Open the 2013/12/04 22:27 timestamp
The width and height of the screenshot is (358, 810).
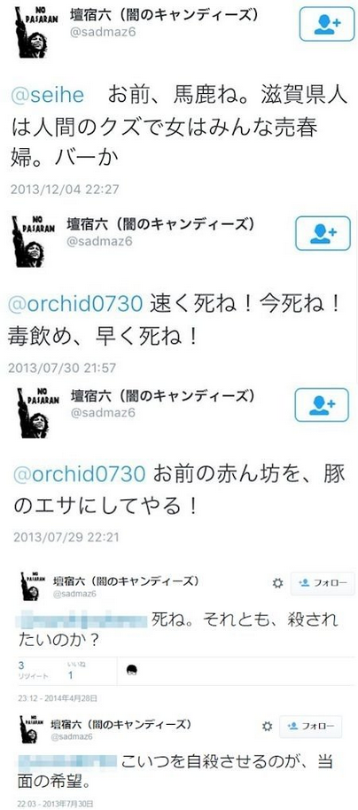65,189
